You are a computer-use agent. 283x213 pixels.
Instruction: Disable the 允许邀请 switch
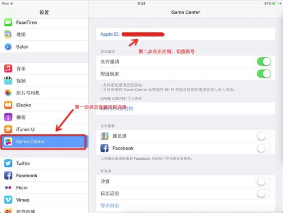[264, 62]
